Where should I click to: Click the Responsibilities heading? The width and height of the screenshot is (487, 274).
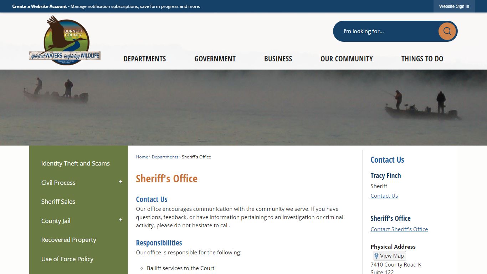pos(159,243)
